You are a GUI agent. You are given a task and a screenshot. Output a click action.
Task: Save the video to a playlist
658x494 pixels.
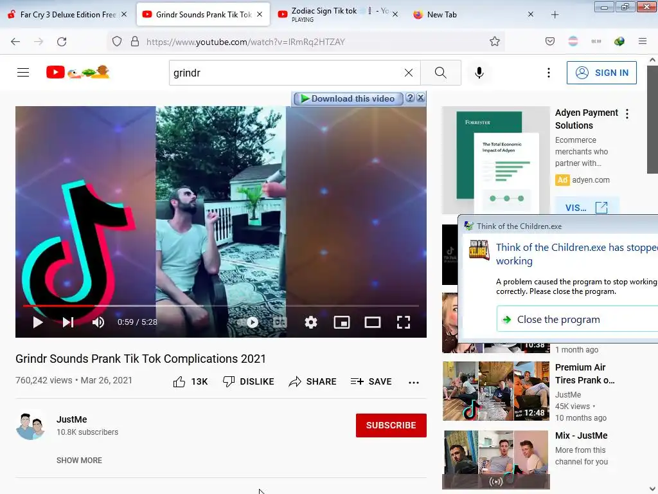[x=371, y=381]
